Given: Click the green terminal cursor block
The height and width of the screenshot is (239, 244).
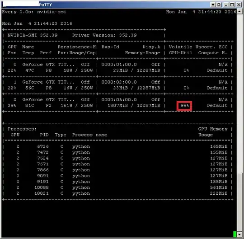Looking at the screenshot, I should 235,234.
